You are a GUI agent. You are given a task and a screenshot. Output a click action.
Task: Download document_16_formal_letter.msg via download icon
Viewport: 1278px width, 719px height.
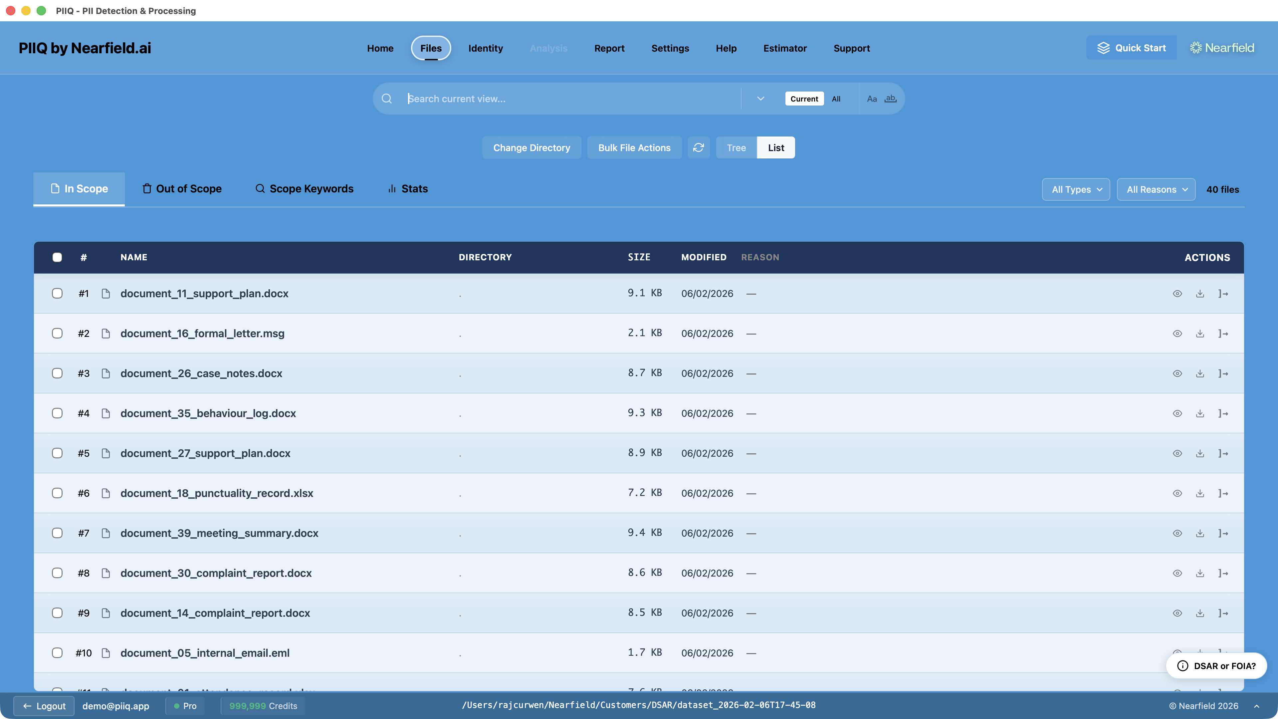point(1199,334)
